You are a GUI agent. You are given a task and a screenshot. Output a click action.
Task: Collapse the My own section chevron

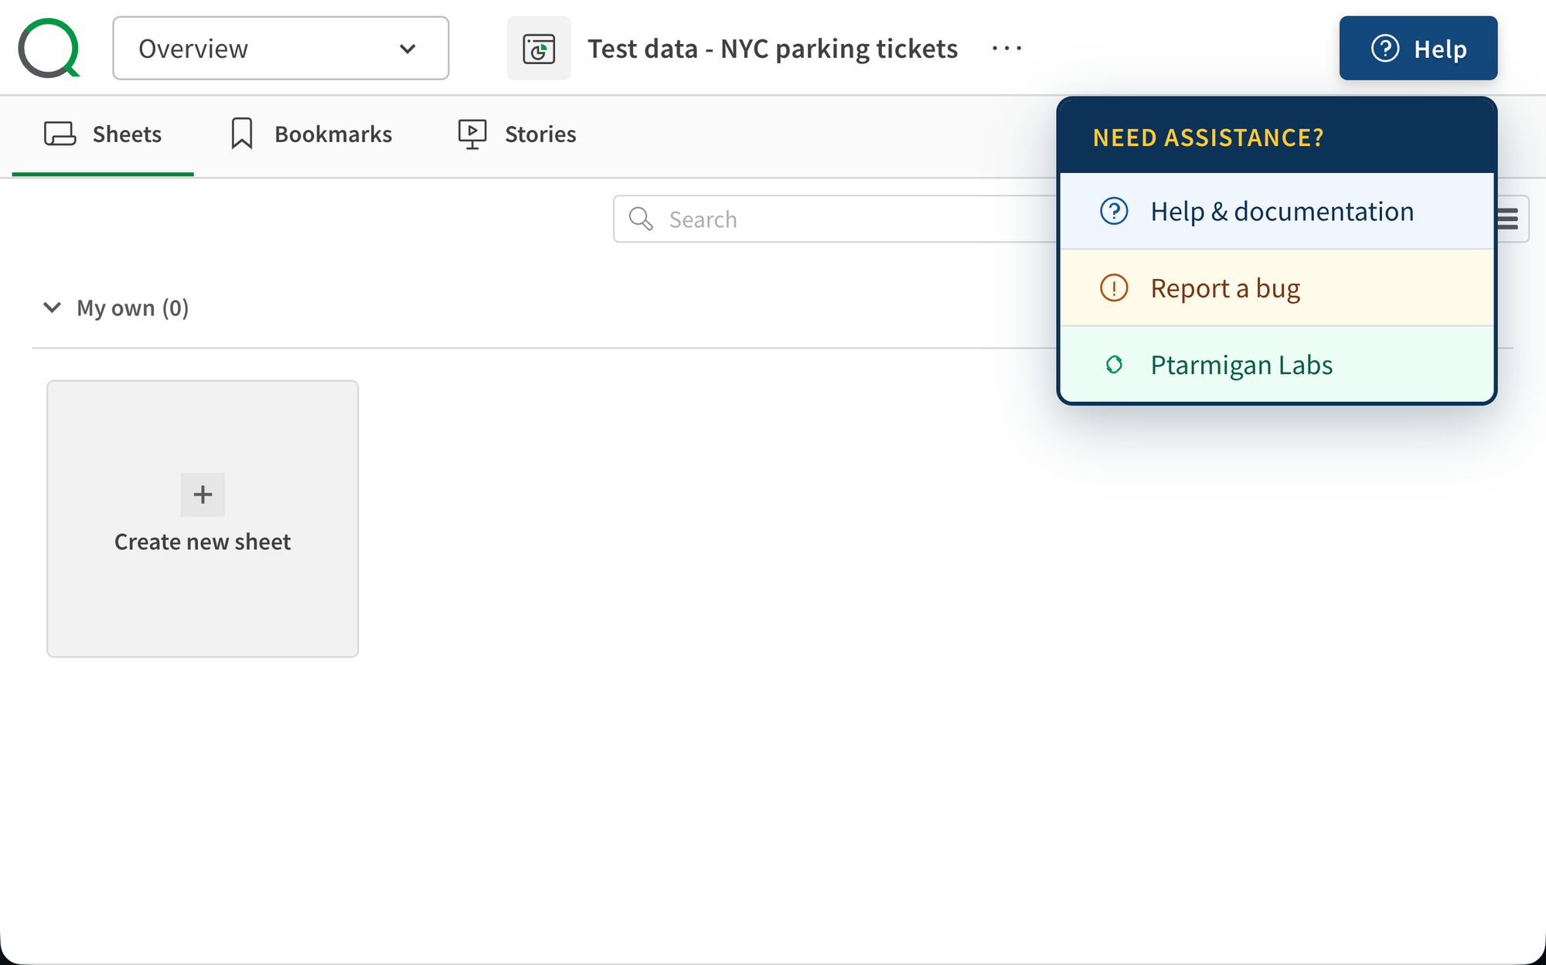pos(52,308)
